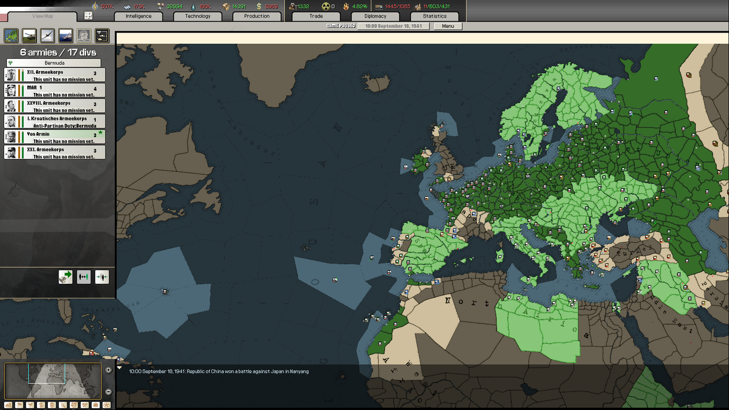Click the energy resource lightning icon
The height and width of the screenshot is (410, 729).
click(x=95, y=6)
